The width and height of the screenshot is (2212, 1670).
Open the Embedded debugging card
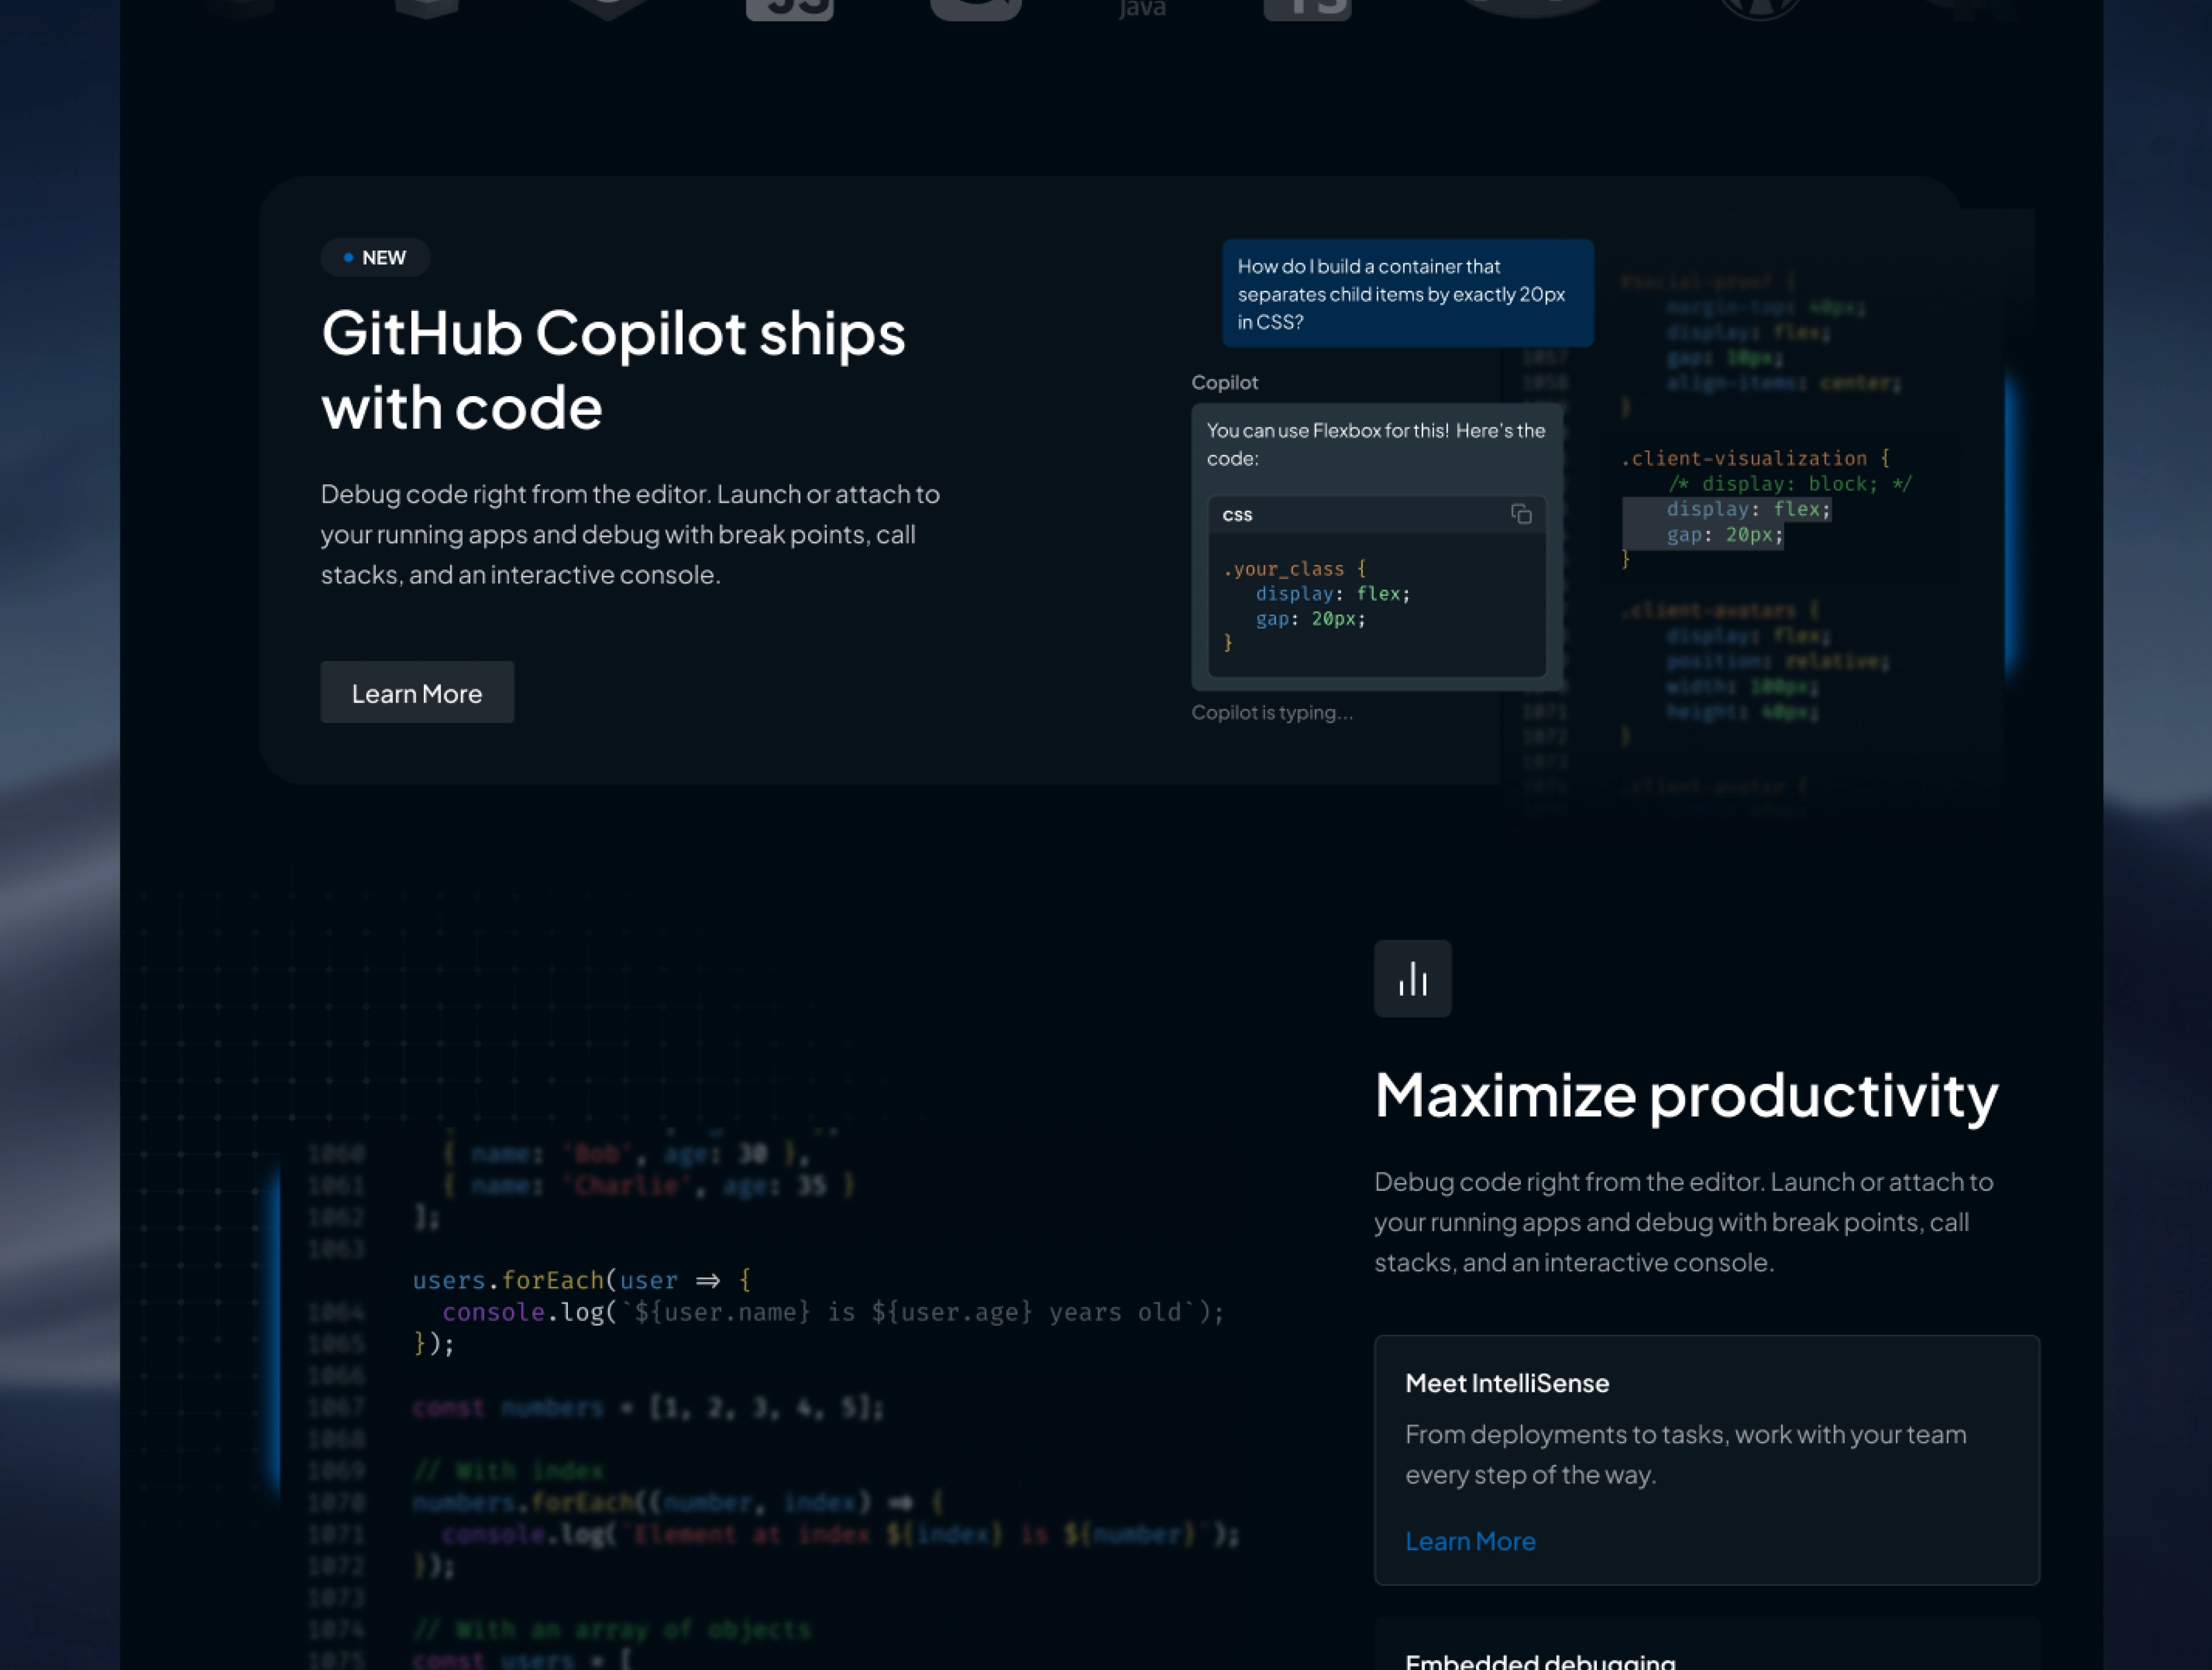coord(1540,1659)
